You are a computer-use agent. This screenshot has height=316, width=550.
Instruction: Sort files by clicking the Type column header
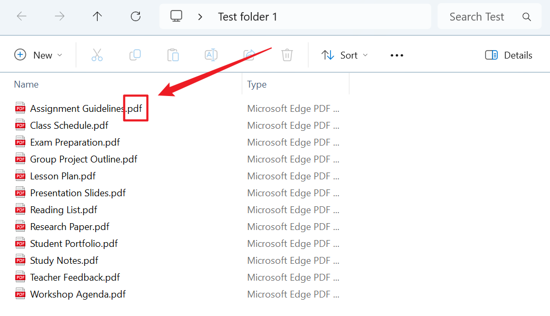point(257,84)
